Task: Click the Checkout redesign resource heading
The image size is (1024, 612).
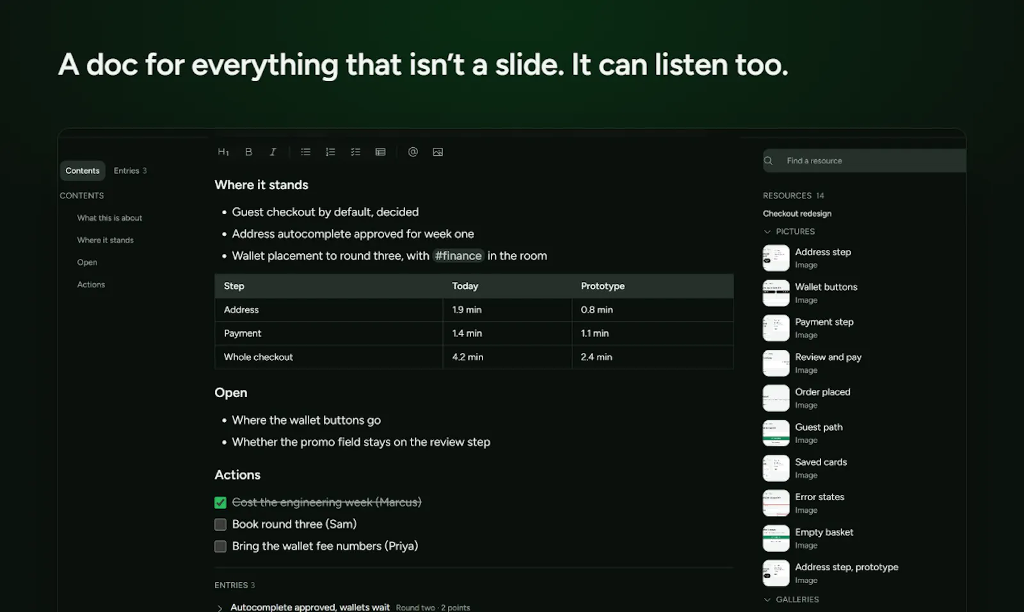Action: (x=797, y=214)
